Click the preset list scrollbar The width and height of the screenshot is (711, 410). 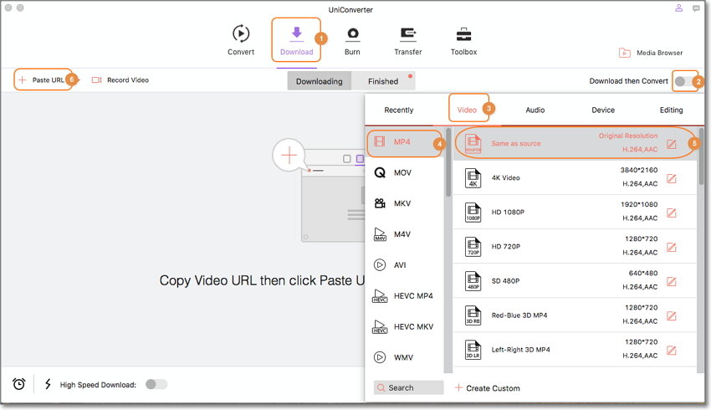[701, 156]
